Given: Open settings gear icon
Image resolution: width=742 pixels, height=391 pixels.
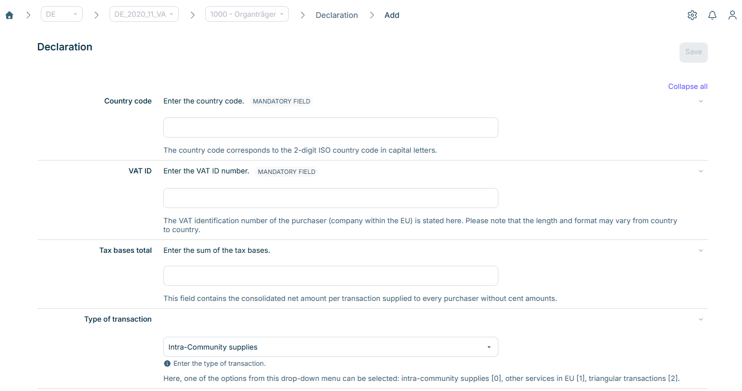Looking at the screenshot, I should click(692, 15).
